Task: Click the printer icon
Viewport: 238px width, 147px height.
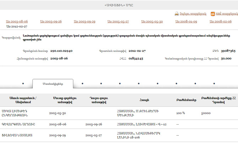Action: [x=177, y=14]
